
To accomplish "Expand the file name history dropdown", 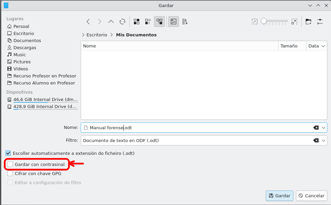I will 323,128.
